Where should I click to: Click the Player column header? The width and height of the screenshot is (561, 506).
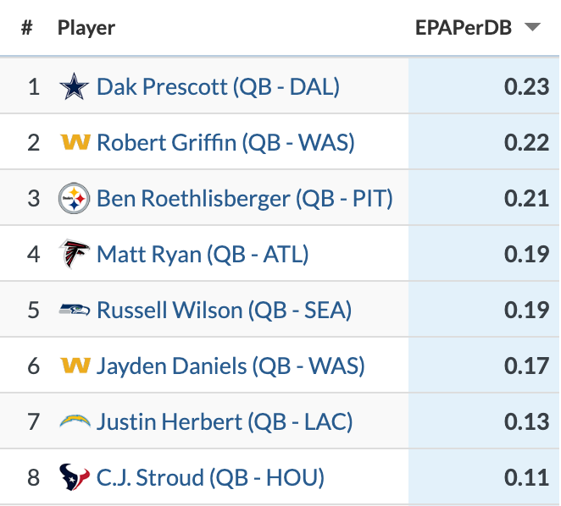86,28
